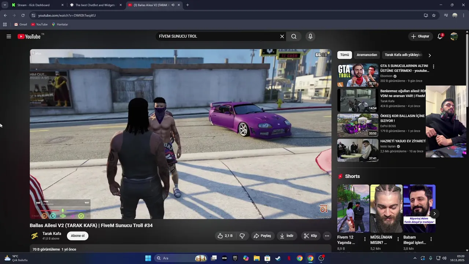
Task: Play GTA 5 SUNUCULARININ thumbnail
Action: tap(358, 75)
